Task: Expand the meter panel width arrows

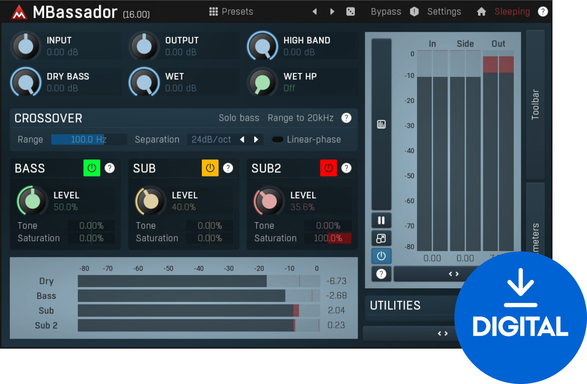Action: (x=453, y=274)
